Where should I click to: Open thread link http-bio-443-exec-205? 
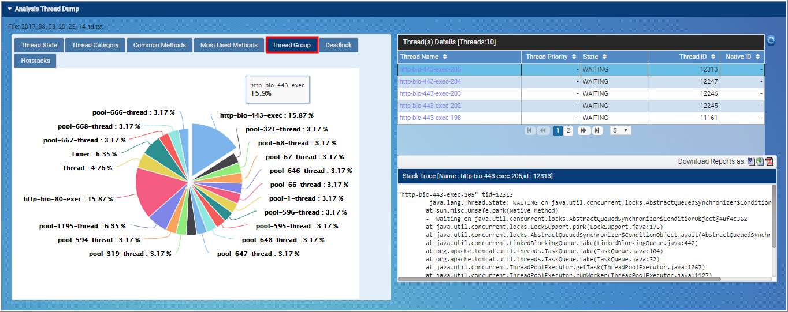pos(430,69)
